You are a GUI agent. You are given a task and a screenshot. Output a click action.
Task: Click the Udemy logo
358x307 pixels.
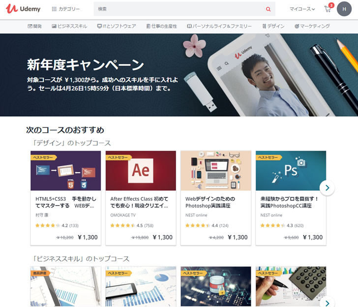click(x=23, y=9)
